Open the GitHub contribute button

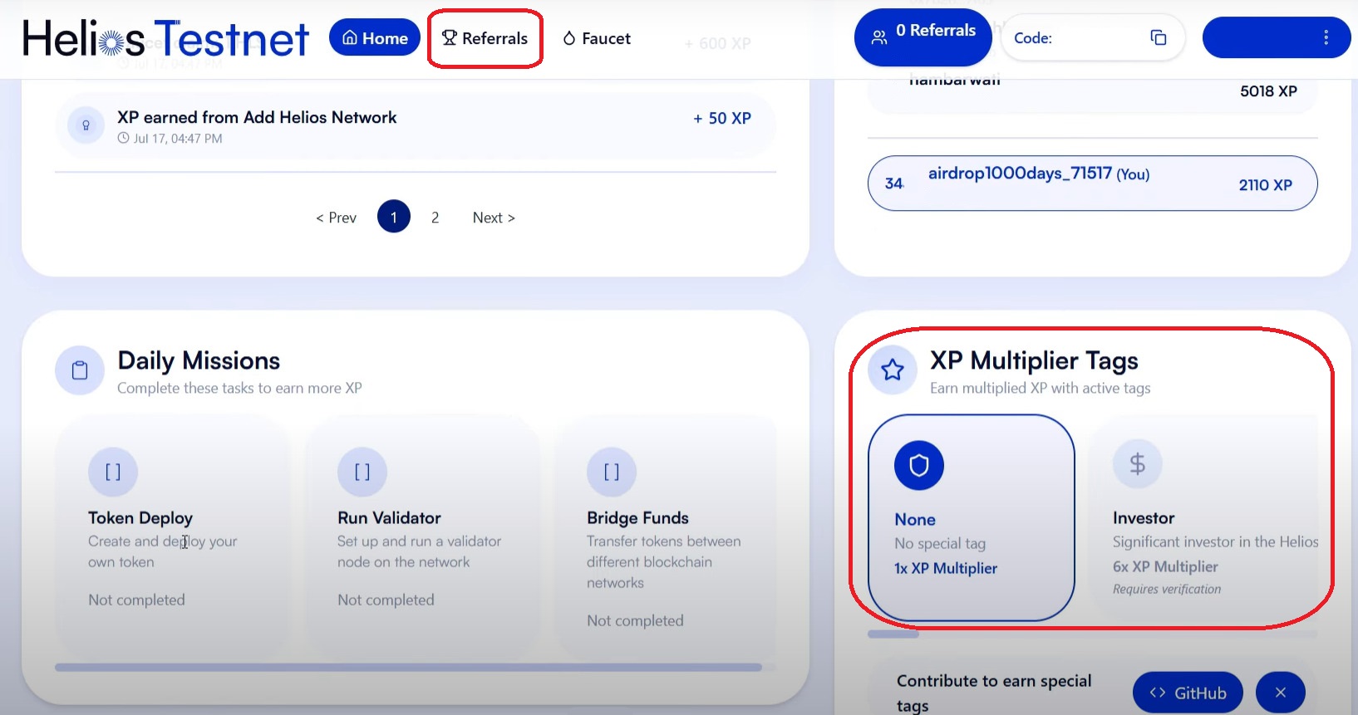click(1188, 693)
